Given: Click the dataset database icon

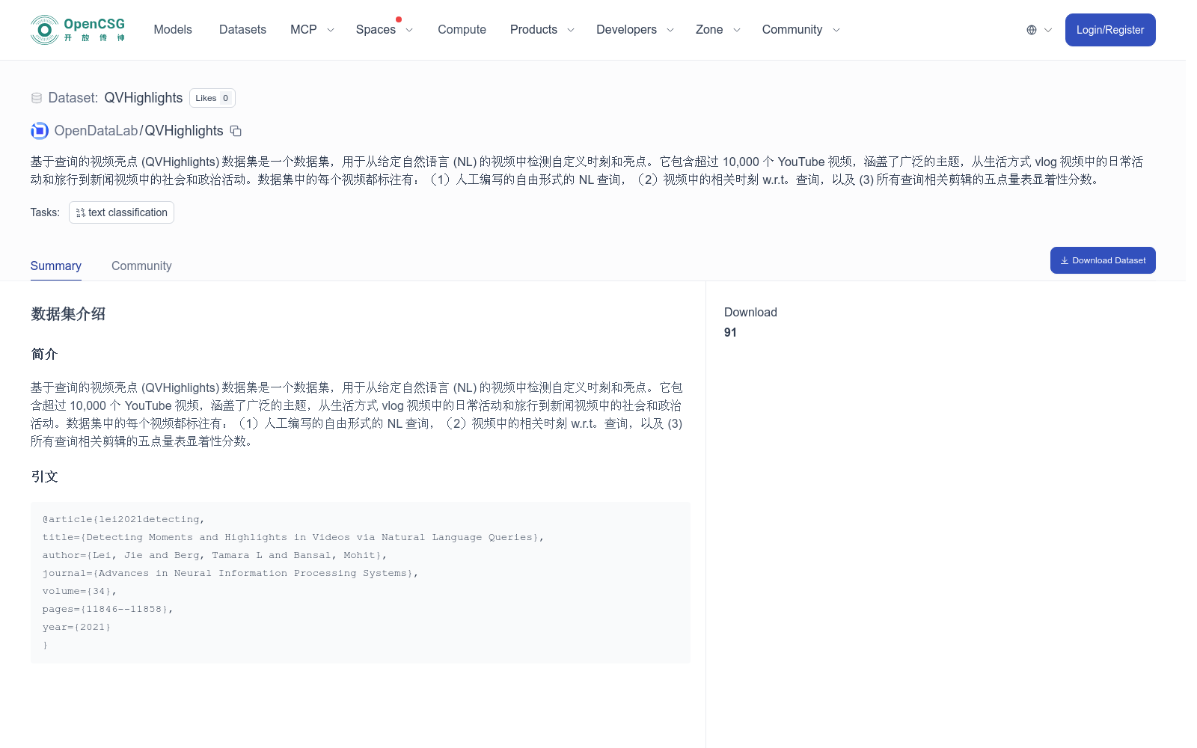Looking at the screenshot, I should (37, 98).
